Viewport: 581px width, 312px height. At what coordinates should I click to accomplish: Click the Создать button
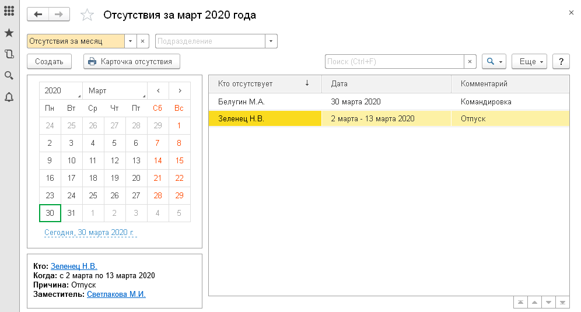pyautogui.click(x=49, y=61)
